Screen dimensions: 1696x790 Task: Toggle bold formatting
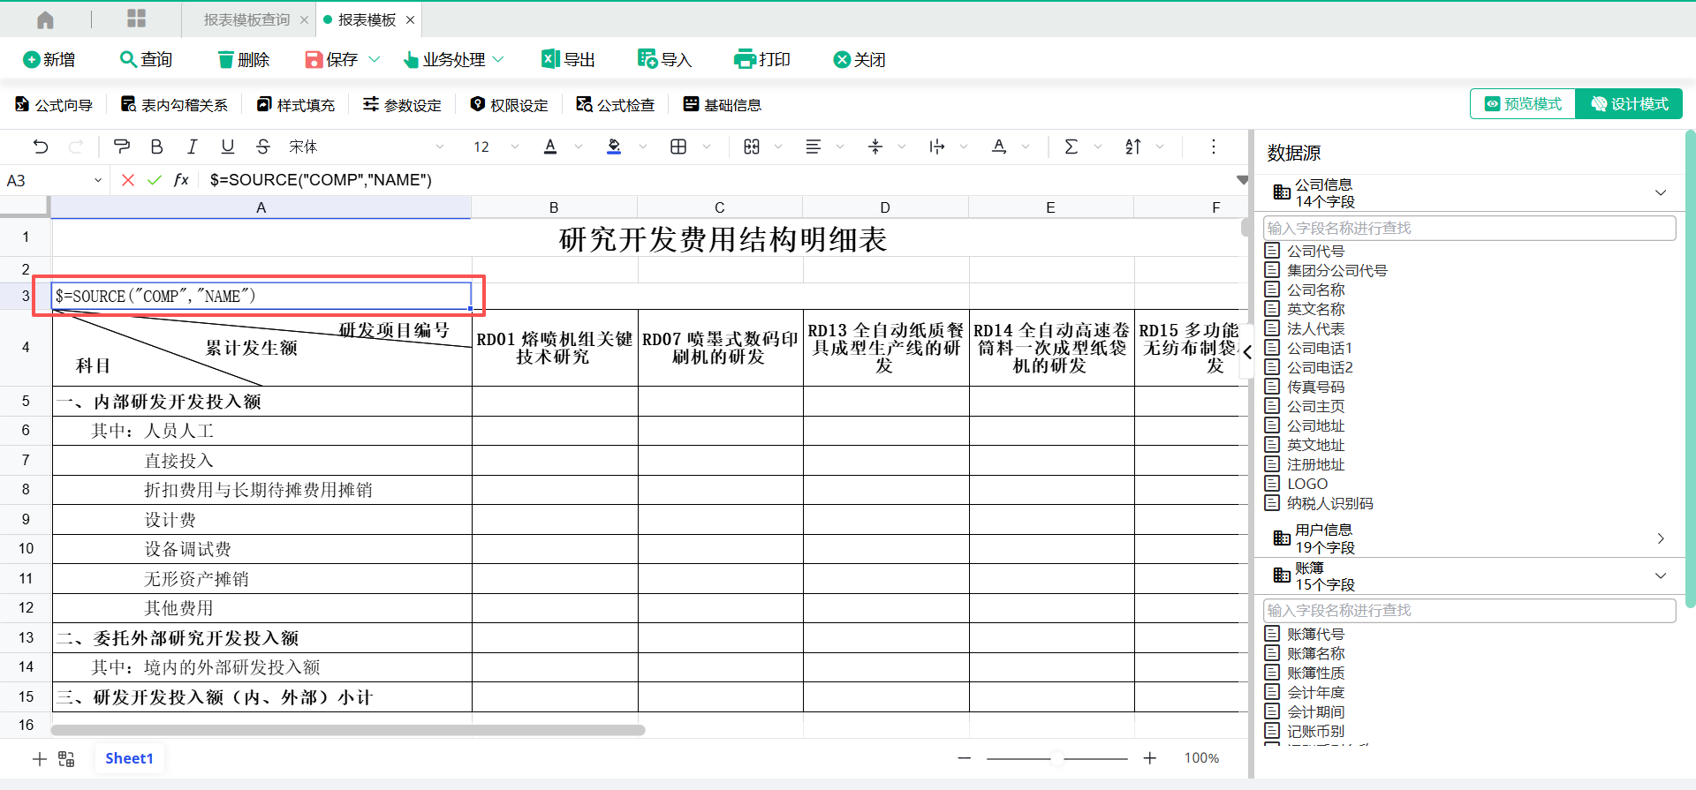(x=156, y=147)
